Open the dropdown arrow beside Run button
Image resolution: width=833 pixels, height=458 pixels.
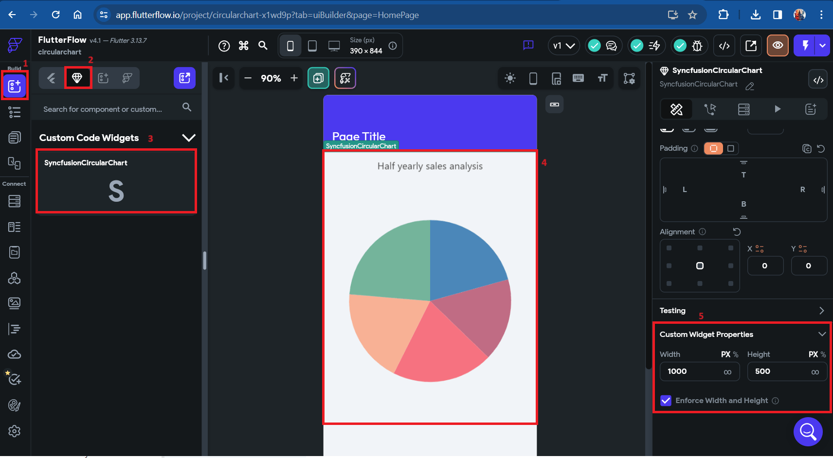[822, 46]
